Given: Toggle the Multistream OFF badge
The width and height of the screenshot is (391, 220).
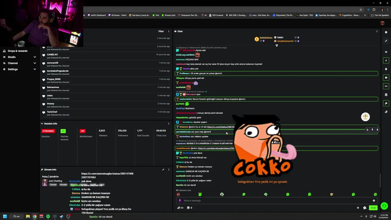Looking at the screenshot, I should [x=82, y=131].
